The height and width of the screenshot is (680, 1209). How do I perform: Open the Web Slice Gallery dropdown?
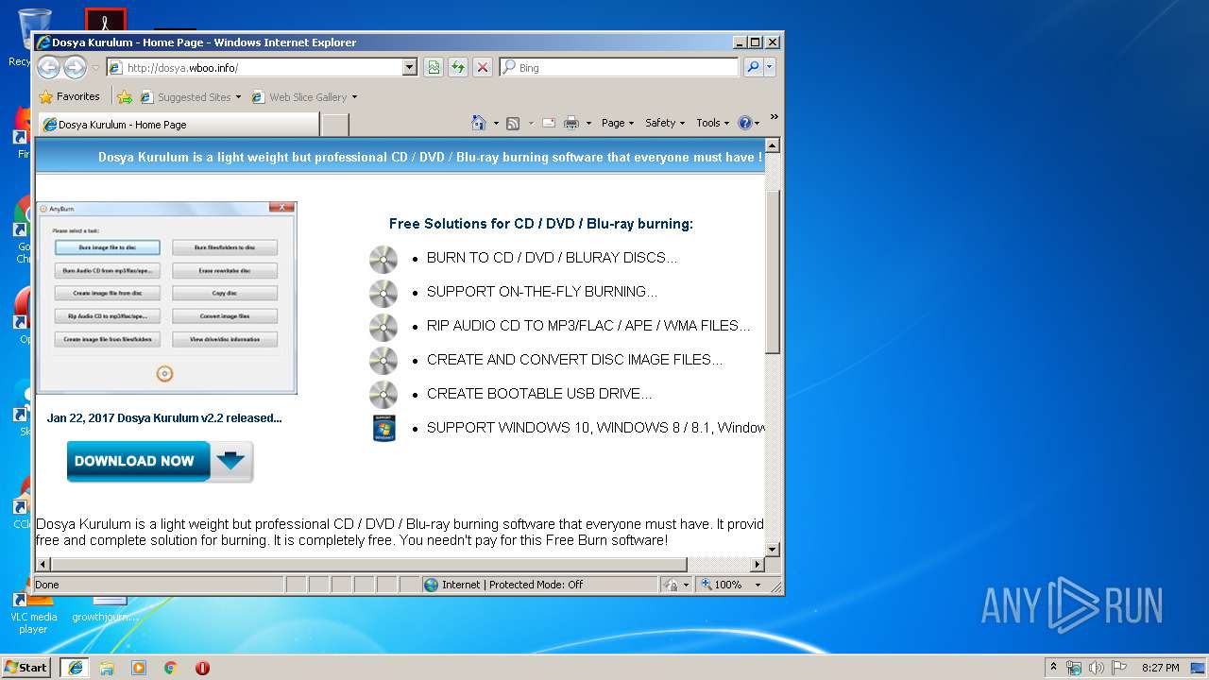[x=304, y=96]
